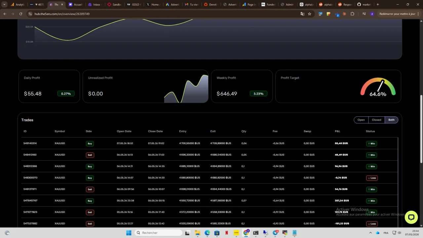Open File Explorer from taskbar

tap(197, 233)
